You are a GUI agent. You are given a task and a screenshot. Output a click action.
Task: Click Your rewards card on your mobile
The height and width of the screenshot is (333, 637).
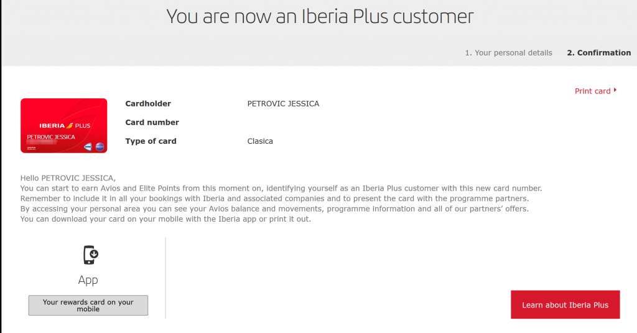(88, 306)
